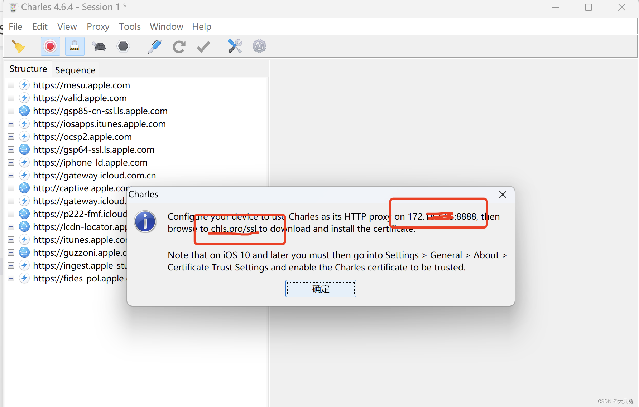Click the blue info icon in dialog
639x407 pixels.
pyautogui.click(x=145, y=222)
